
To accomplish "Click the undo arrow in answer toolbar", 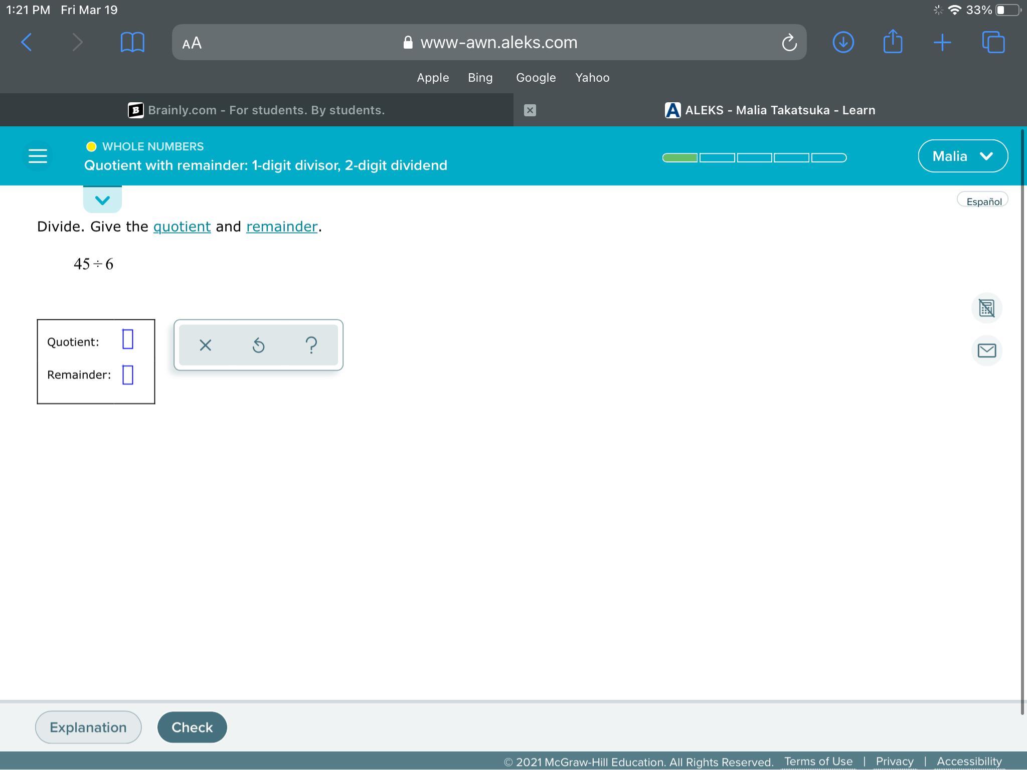I will [x=258, y=345].
